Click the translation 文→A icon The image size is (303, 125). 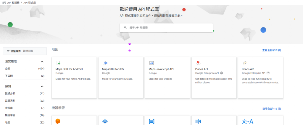coord(248,121)
